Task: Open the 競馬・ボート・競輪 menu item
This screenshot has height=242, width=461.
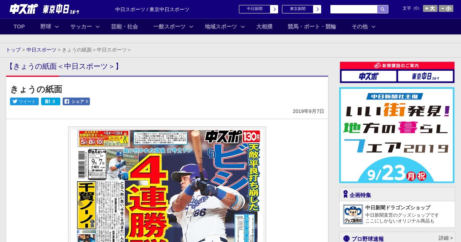Action: pyautogui.click(x=312, y=27)
